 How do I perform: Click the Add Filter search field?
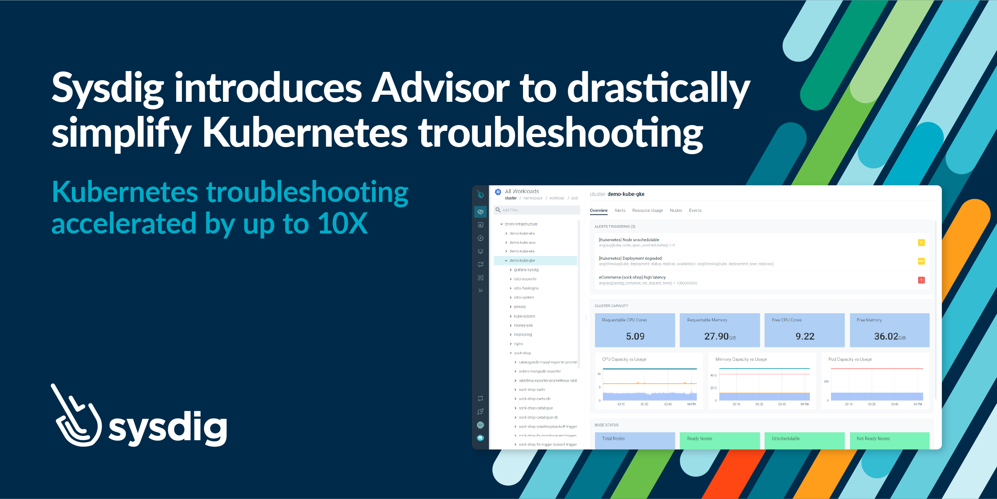(x=537, y=210)
